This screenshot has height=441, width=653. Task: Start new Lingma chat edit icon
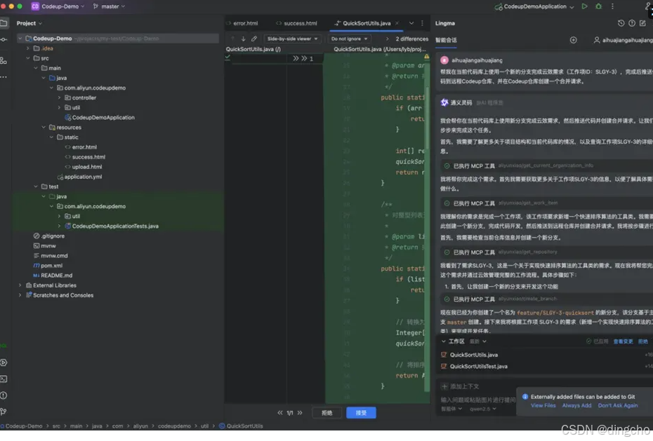[x=642, y=23]
